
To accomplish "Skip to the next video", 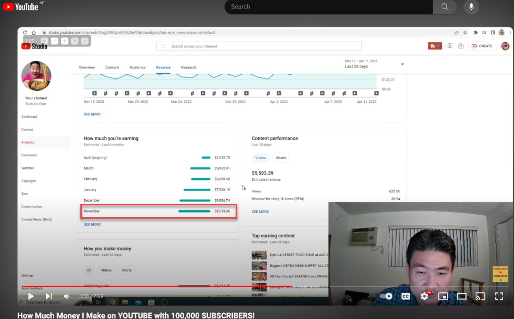I will point(49,296).
